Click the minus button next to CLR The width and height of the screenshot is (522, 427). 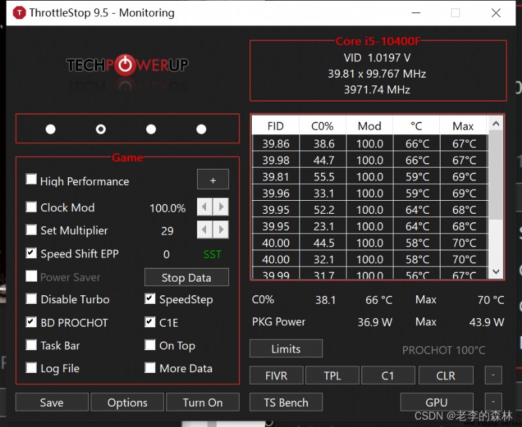click(493, 375)
